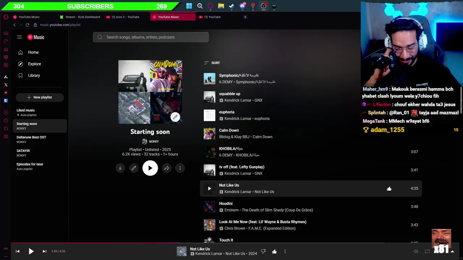Select the 3ATAYIR playlist

pos(40,153)
